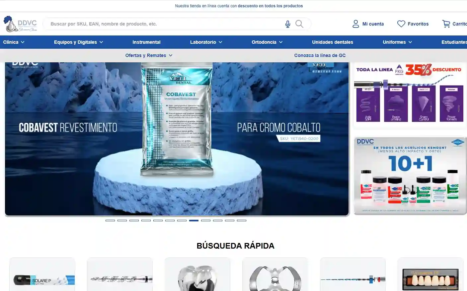Screen dimensions: 467x291
Task: Open Mi cuenta user icon
Action: pyautogui.click(x=356, y=24)
